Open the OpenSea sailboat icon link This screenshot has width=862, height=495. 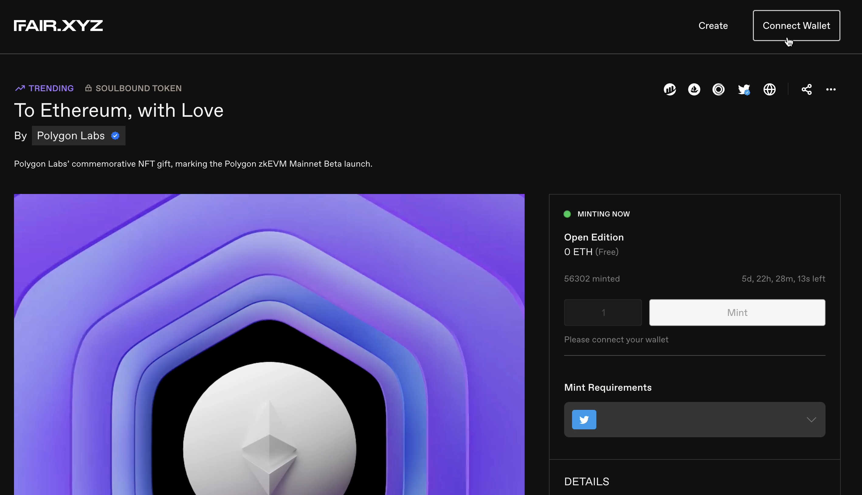click(x=694, y=89)
